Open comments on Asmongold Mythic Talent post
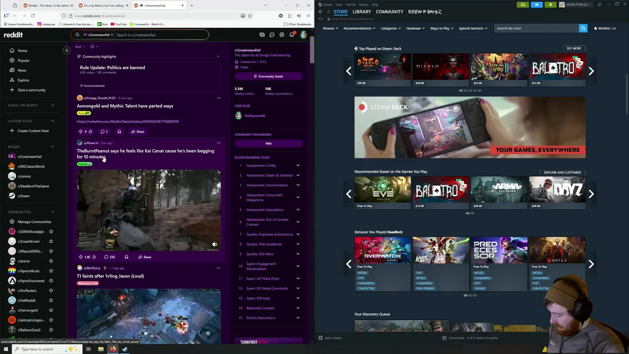The image size is (629, 354). pos(104,132)
